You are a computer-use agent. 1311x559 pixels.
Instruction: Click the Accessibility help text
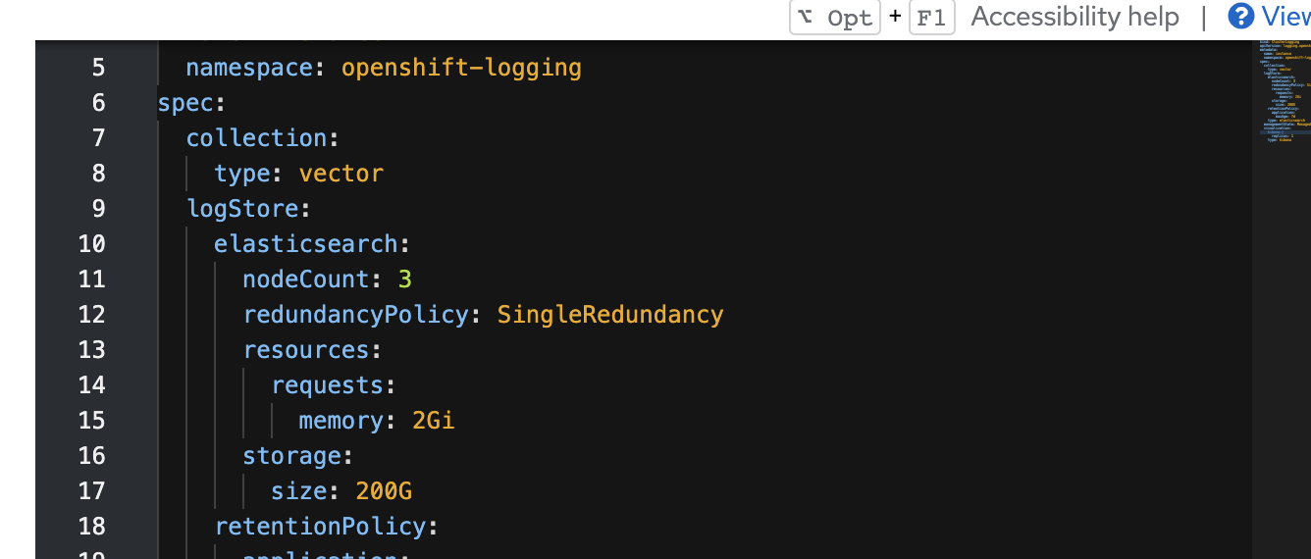(x=1075, y=17)
